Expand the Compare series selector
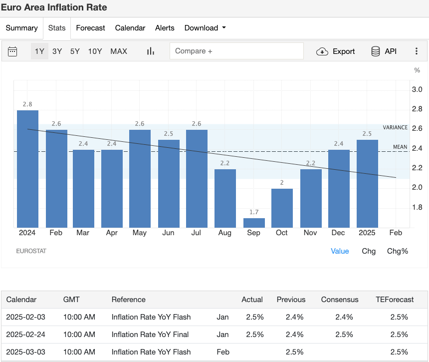429x362 pixels. [236, 51]
